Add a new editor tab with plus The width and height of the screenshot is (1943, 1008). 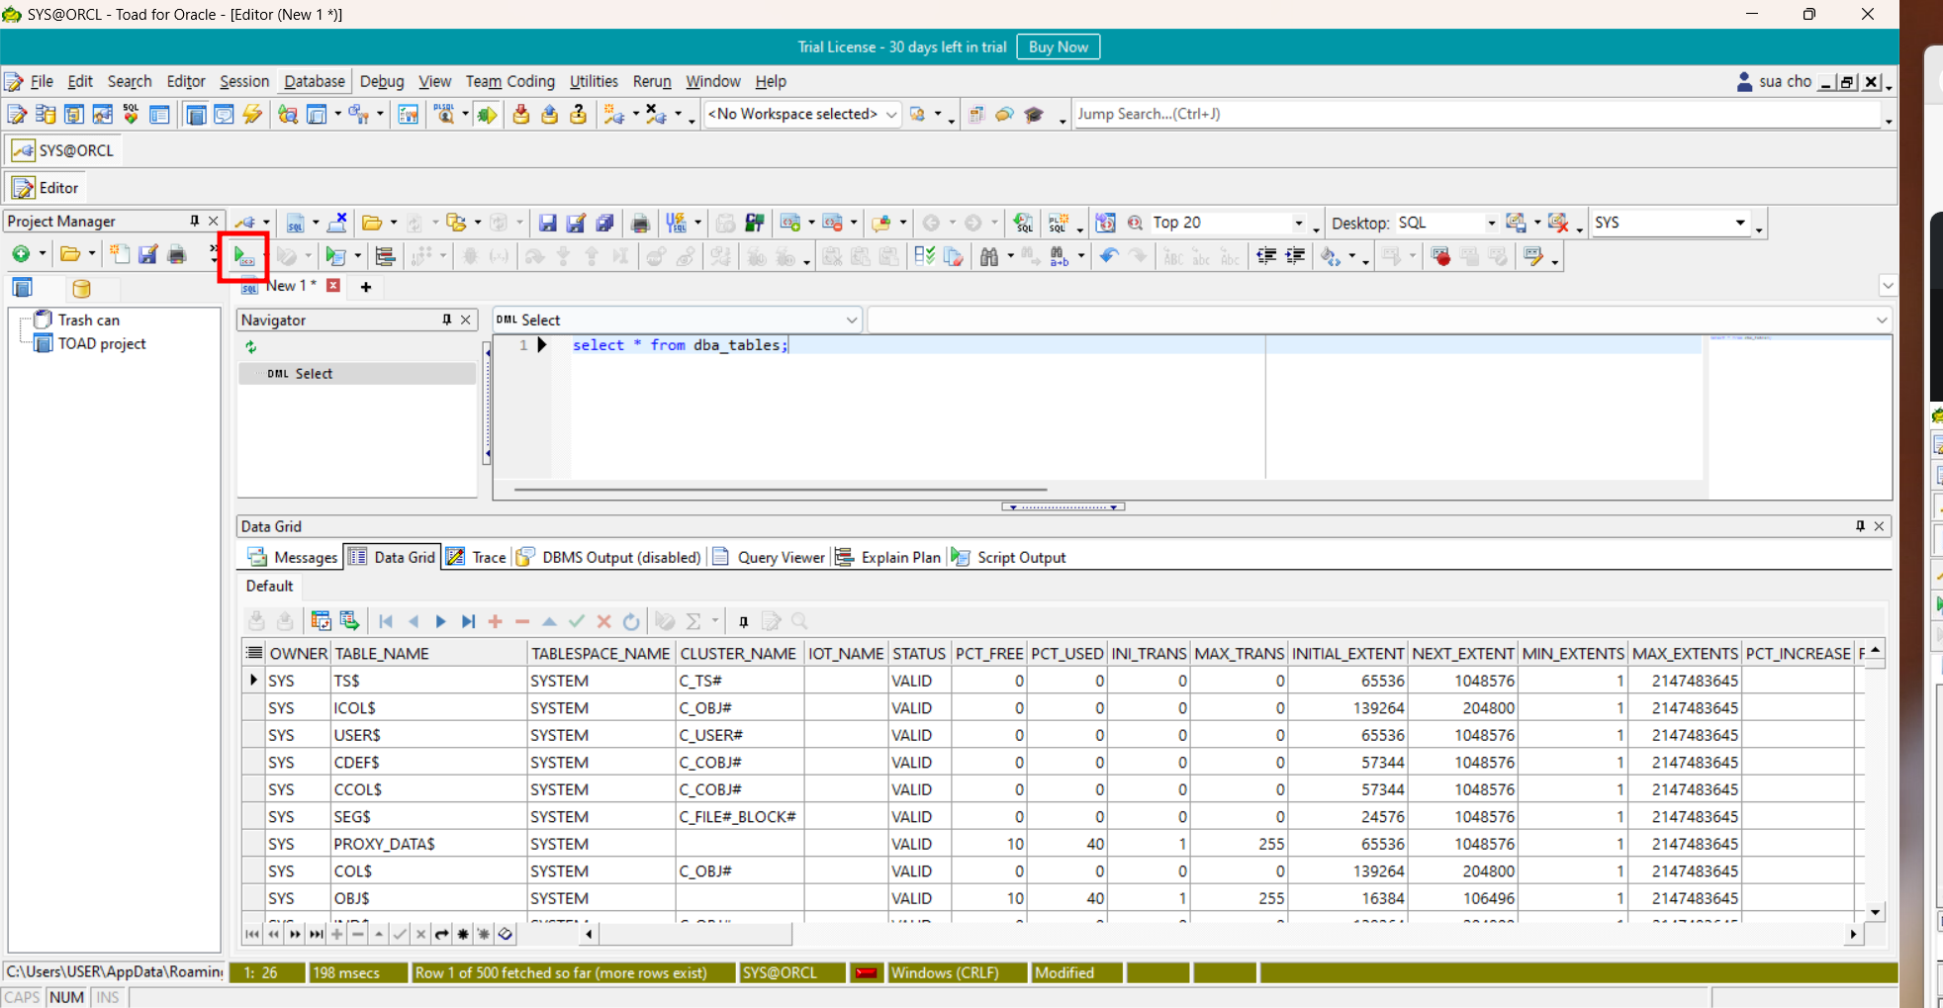coord(366,287)
